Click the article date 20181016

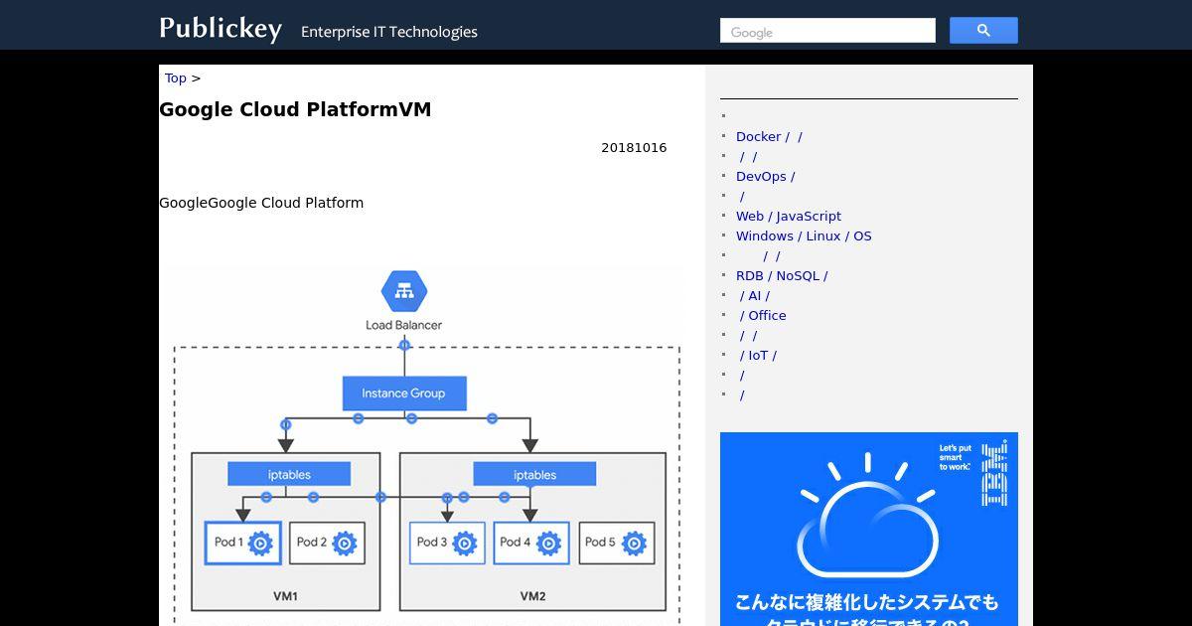point(634,148)
